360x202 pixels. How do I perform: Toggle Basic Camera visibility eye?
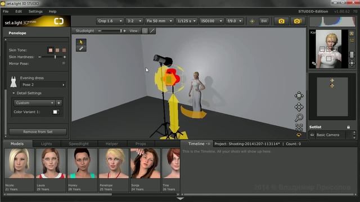click(x=312, y=135)
